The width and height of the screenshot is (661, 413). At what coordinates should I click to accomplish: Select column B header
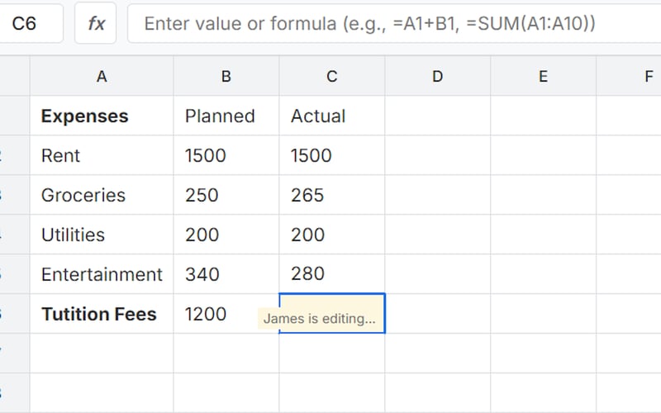(226, 77)
